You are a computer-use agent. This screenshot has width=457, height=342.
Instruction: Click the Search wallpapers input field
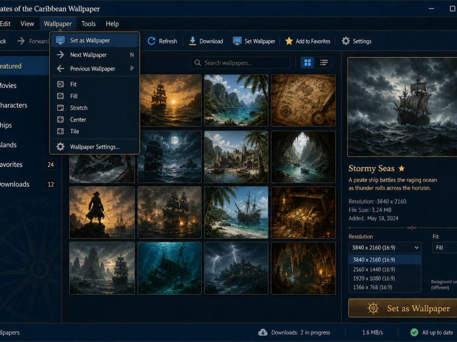pyautogui.click(x=240, y=63)
